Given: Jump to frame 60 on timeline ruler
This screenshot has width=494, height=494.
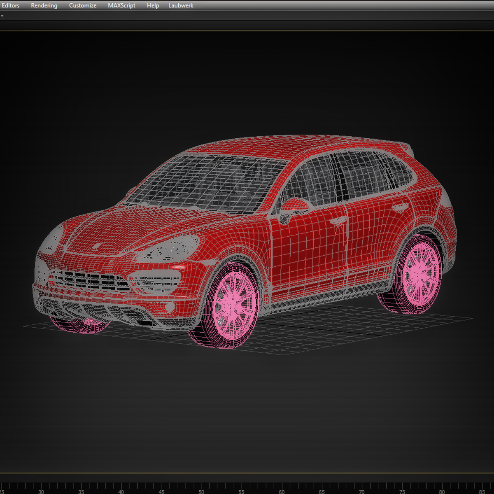Looking at the screenshot, I should click(x=282, y=491).
